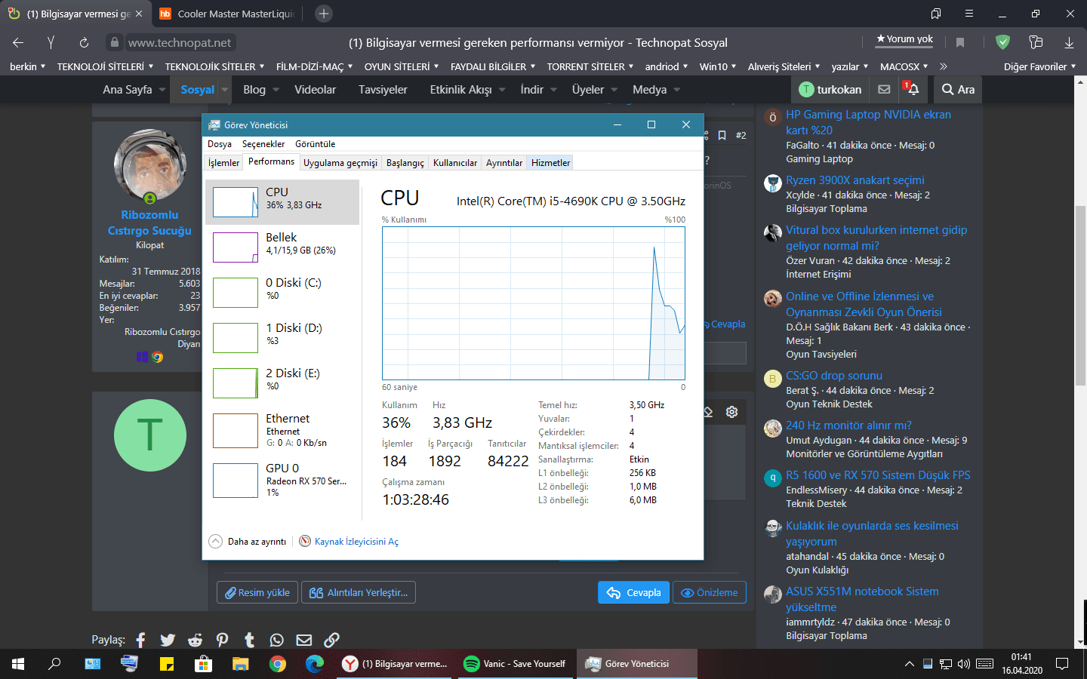Screen dimensions: 1087x679
Task: Reload the Technopat page
Action: (x=84, y=42)
